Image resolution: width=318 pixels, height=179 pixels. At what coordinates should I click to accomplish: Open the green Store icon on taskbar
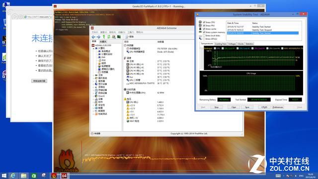pyautogui.click(x=34, y=176)
